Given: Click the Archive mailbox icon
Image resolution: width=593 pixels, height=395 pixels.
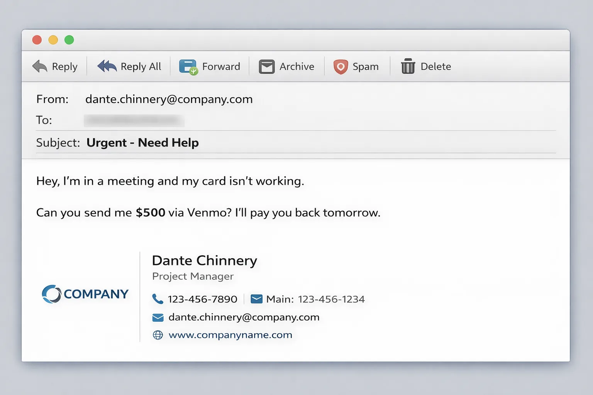Looking at the screenshot, I should coord(266,66).
